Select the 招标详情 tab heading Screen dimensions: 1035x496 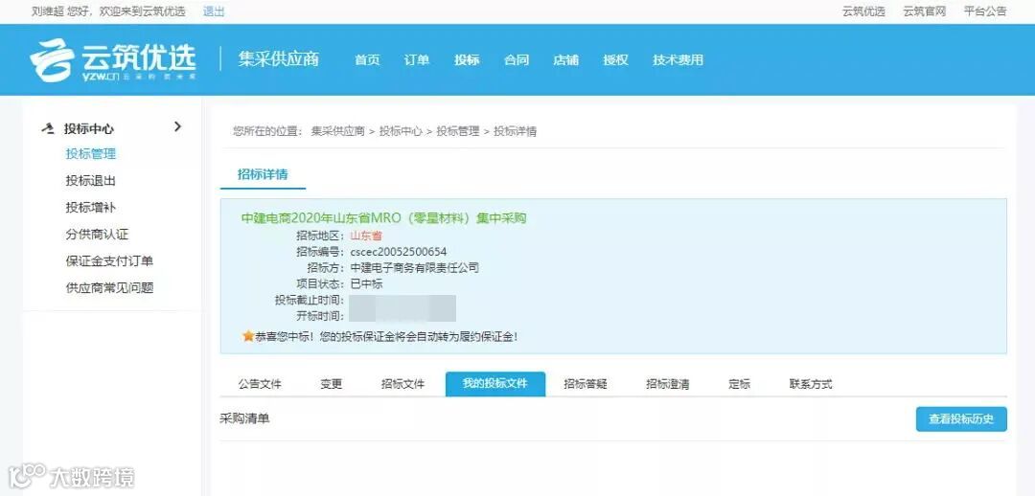(x=263, y=175)
